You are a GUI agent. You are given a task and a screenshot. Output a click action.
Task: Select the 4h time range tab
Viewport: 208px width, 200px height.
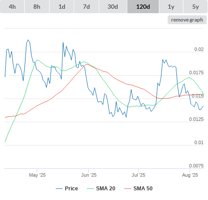(12, 7)
